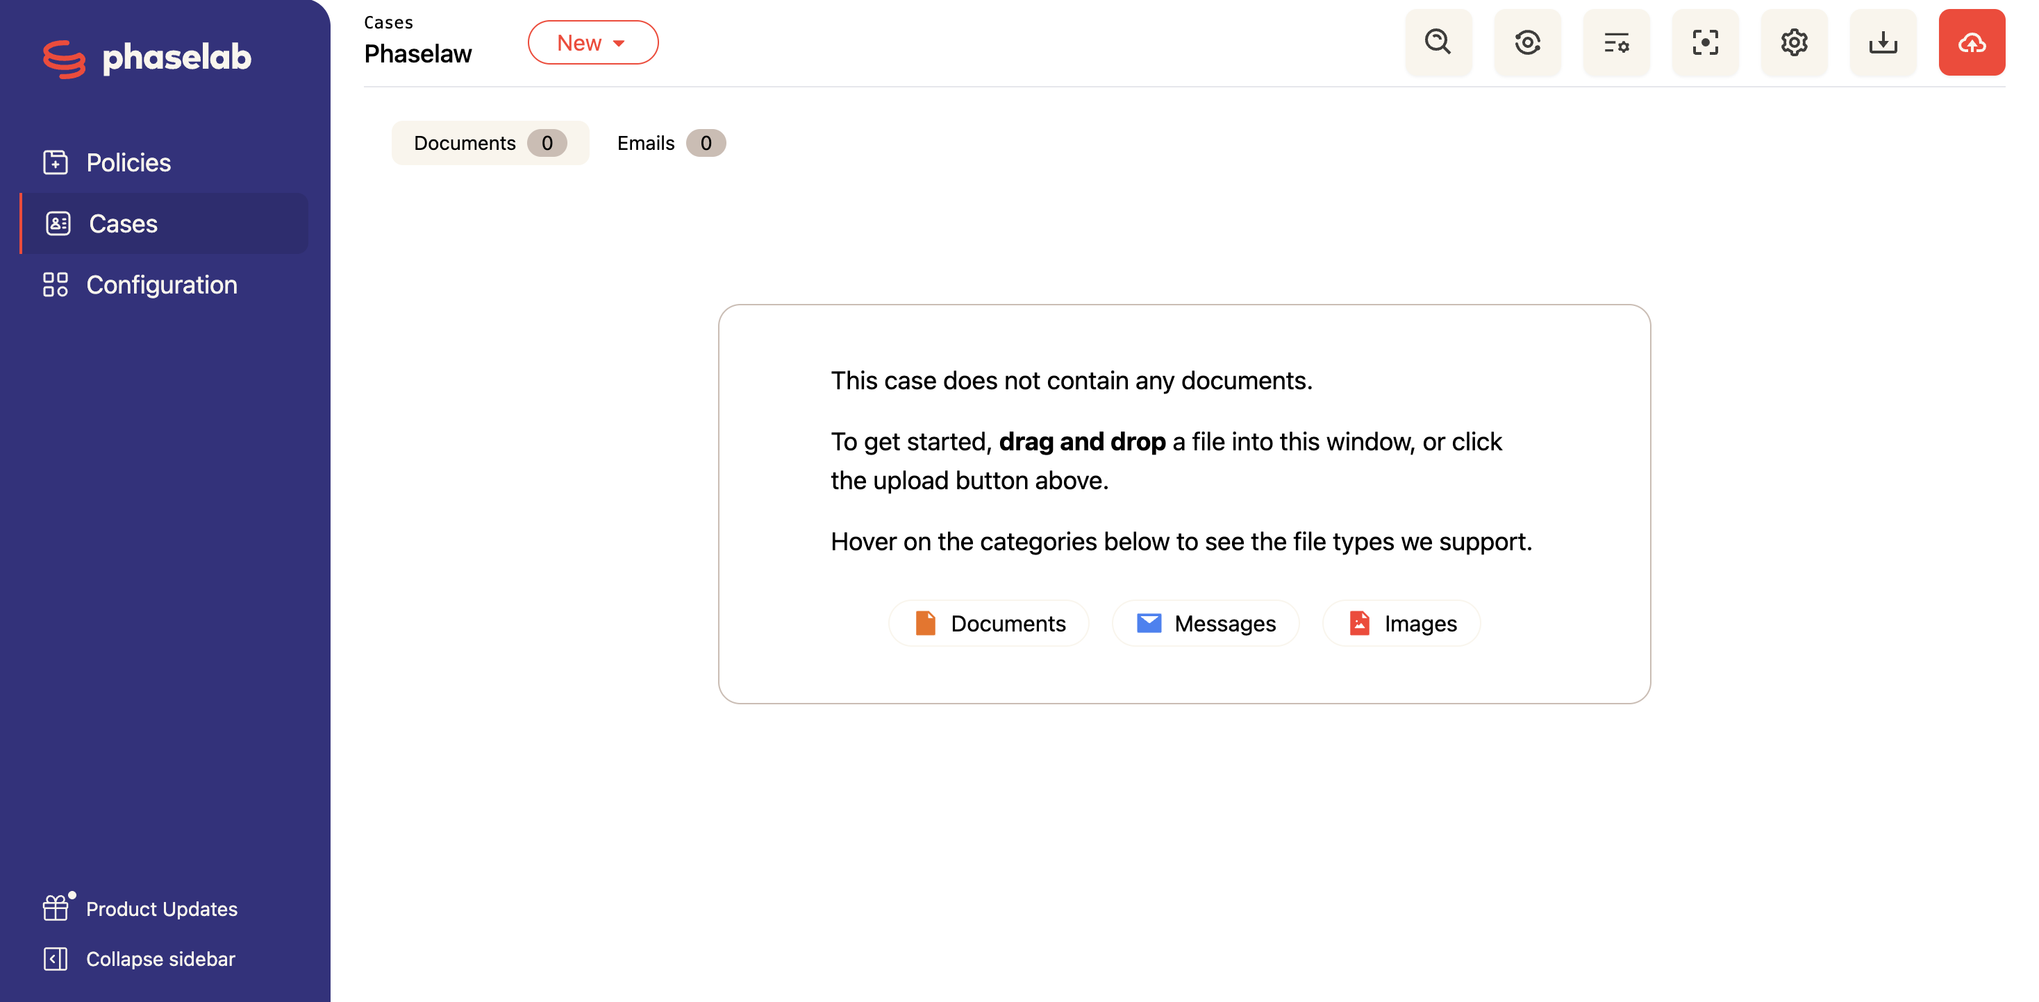Collapse the sidebar
Screen dimensions: 2039x1002
(x=140, y=959)
